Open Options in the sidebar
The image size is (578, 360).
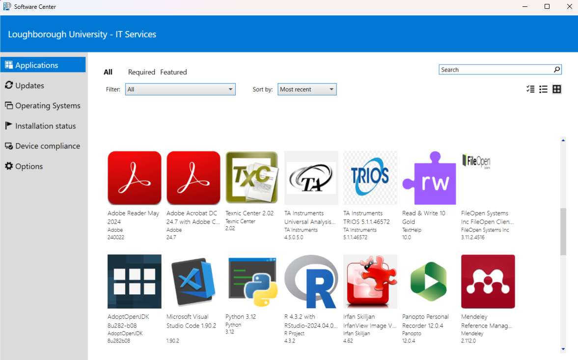tap(28, 166)
